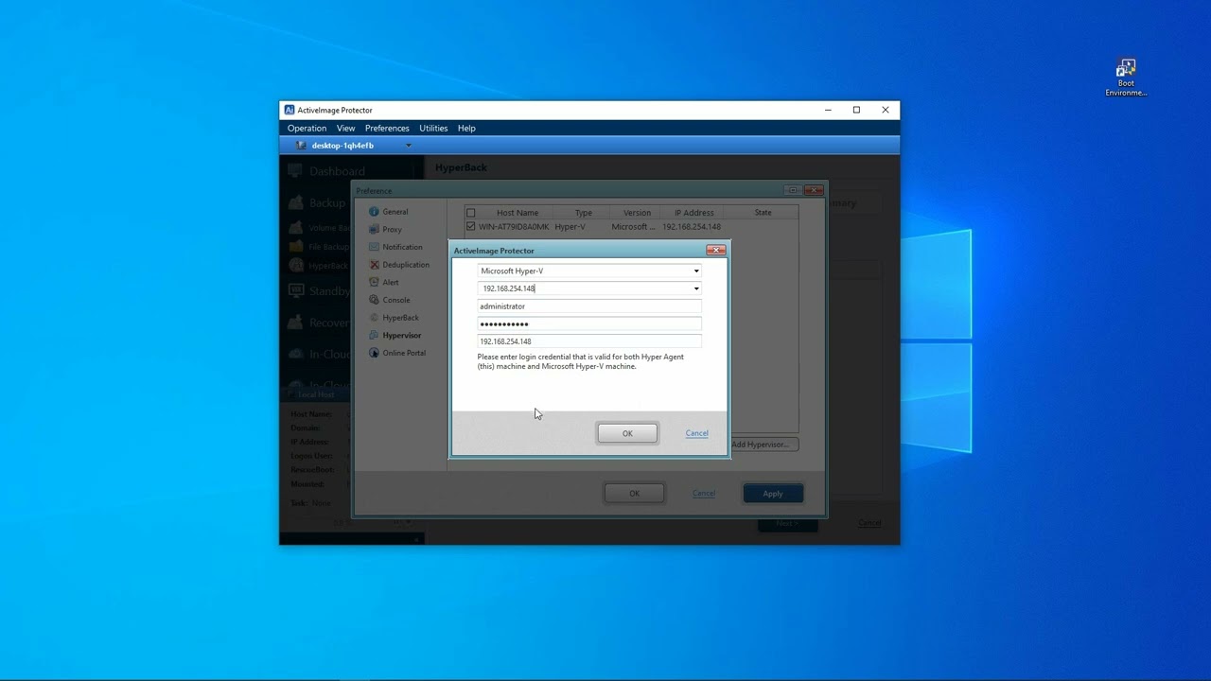Click the Console icon in Preference sidebar
The height and width of the screenshot is (681, 1211).
(x=374, y=300)
